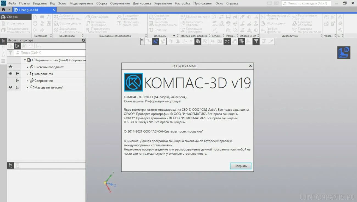Go to the home start page icon
Screen dimensions: 357x202
(3, 10)
